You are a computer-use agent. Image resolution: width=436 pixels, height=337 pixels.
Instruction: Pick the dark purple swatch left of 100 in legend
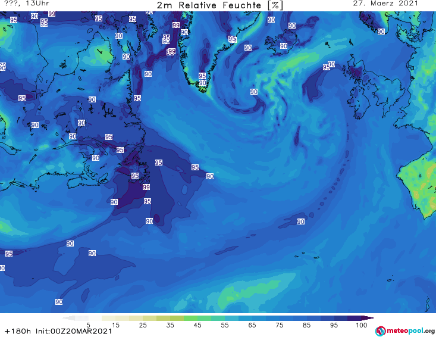pos(355,318)
